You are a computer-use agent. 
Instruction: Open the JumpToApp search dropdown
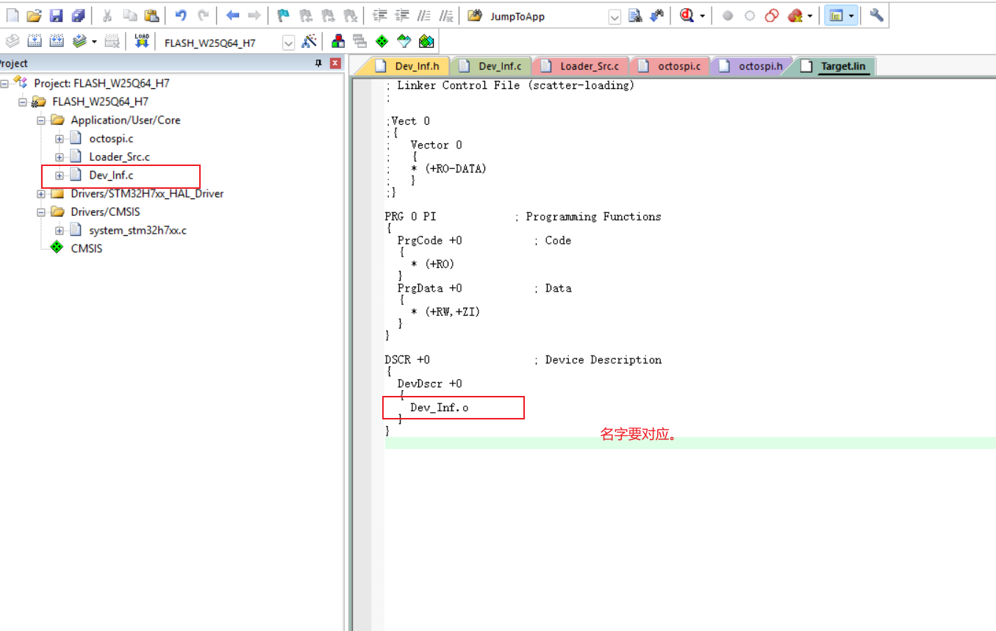[615, 16]
